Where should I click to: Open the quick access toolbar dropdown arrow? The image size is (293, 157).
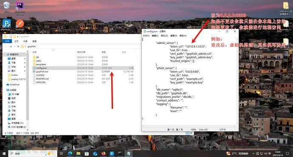(17, 37)
